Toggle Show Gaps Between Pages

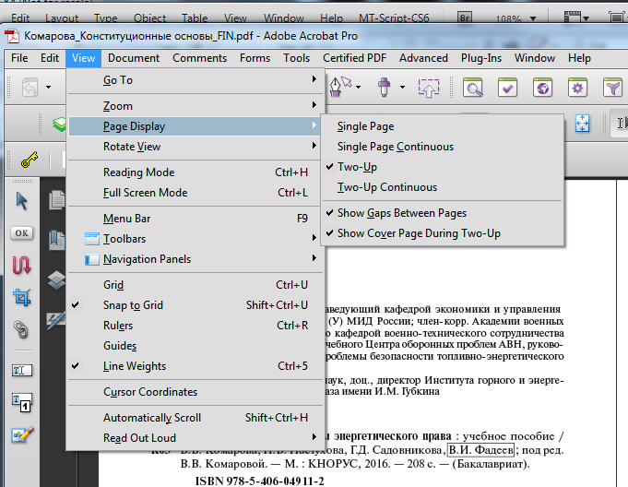[x=442, y=213]
